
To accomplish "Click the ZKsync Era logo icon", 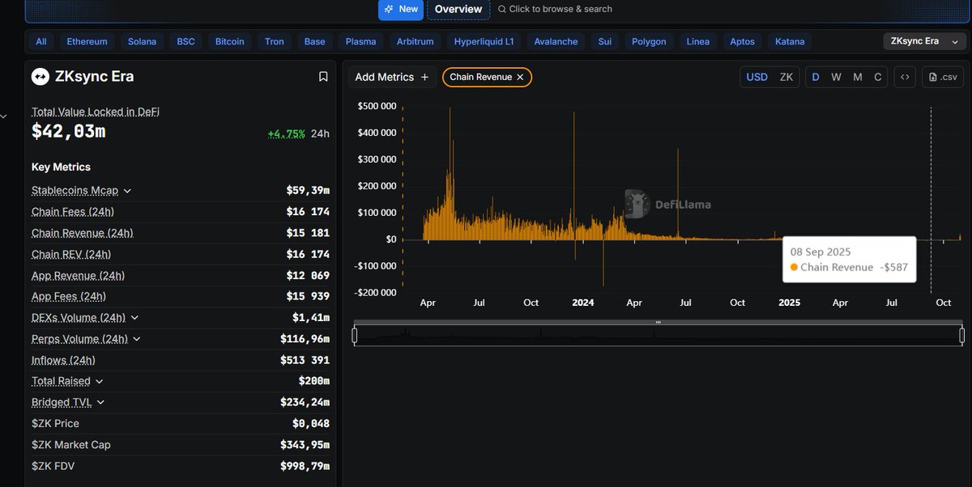I will [40, 77].
